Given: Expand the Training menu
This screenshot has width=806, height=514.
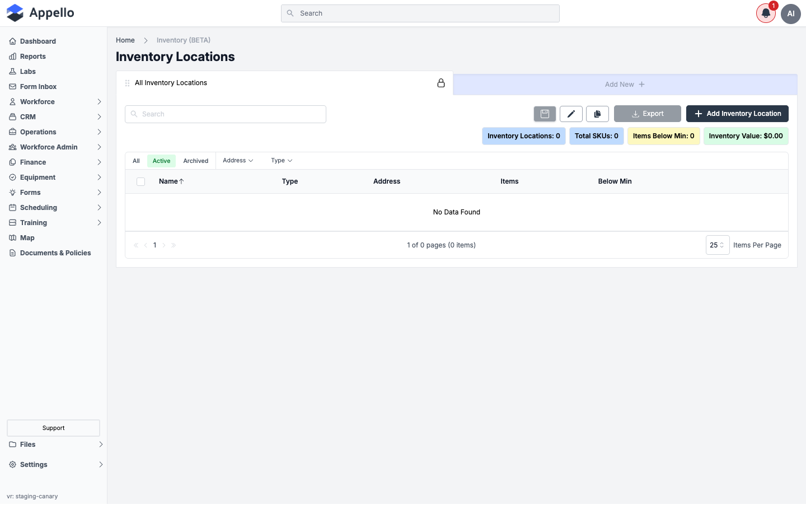Looking at the screenshot, I should tap(99, 223).
